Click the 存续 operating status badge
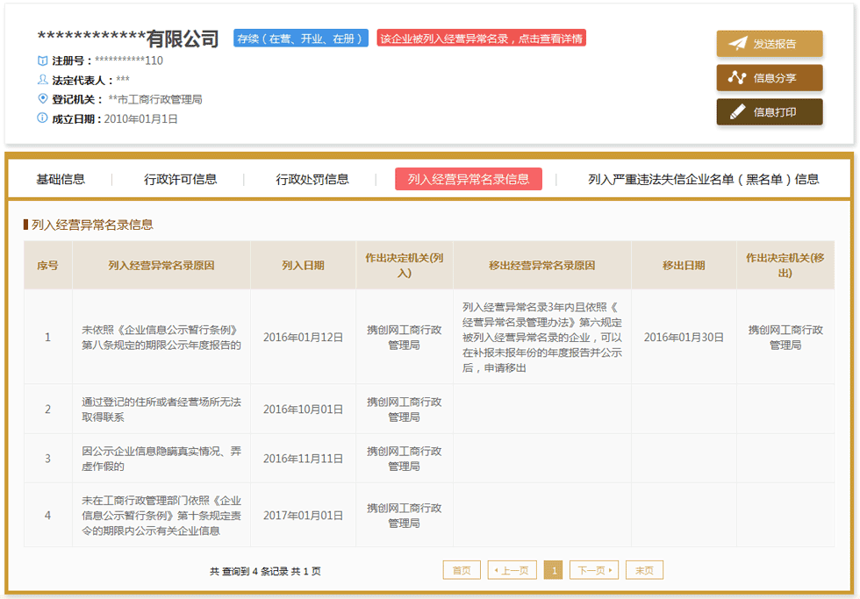 [304, 38]
